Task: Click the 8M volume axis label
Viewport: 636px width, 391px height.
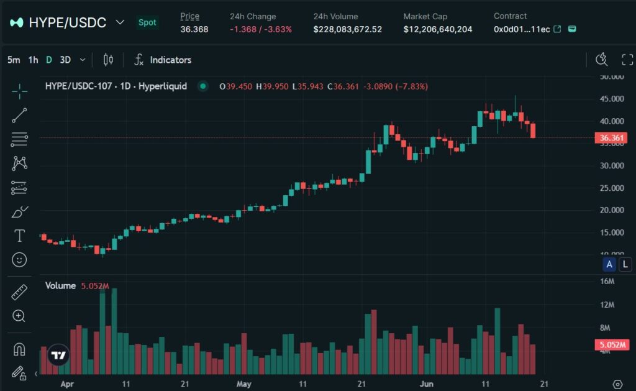Action: point(605,328)
